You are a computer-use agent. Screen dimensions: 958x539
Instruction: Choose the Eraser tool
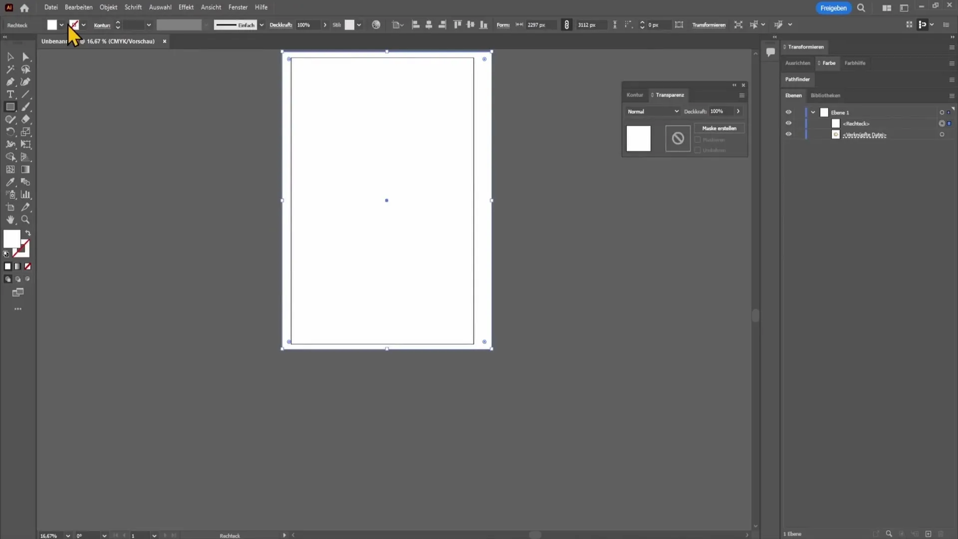[26, 119]
